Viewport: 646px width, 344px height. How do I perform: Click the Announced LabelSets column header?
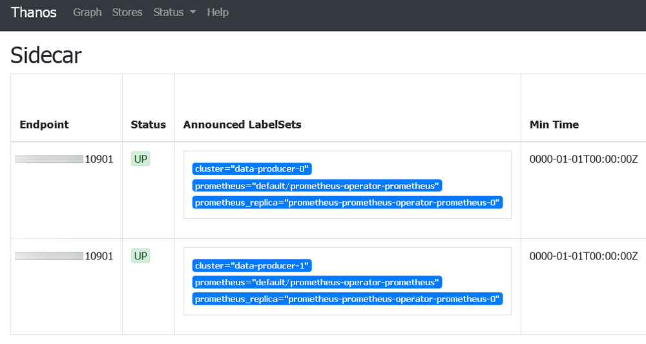(x=242, y=125)
